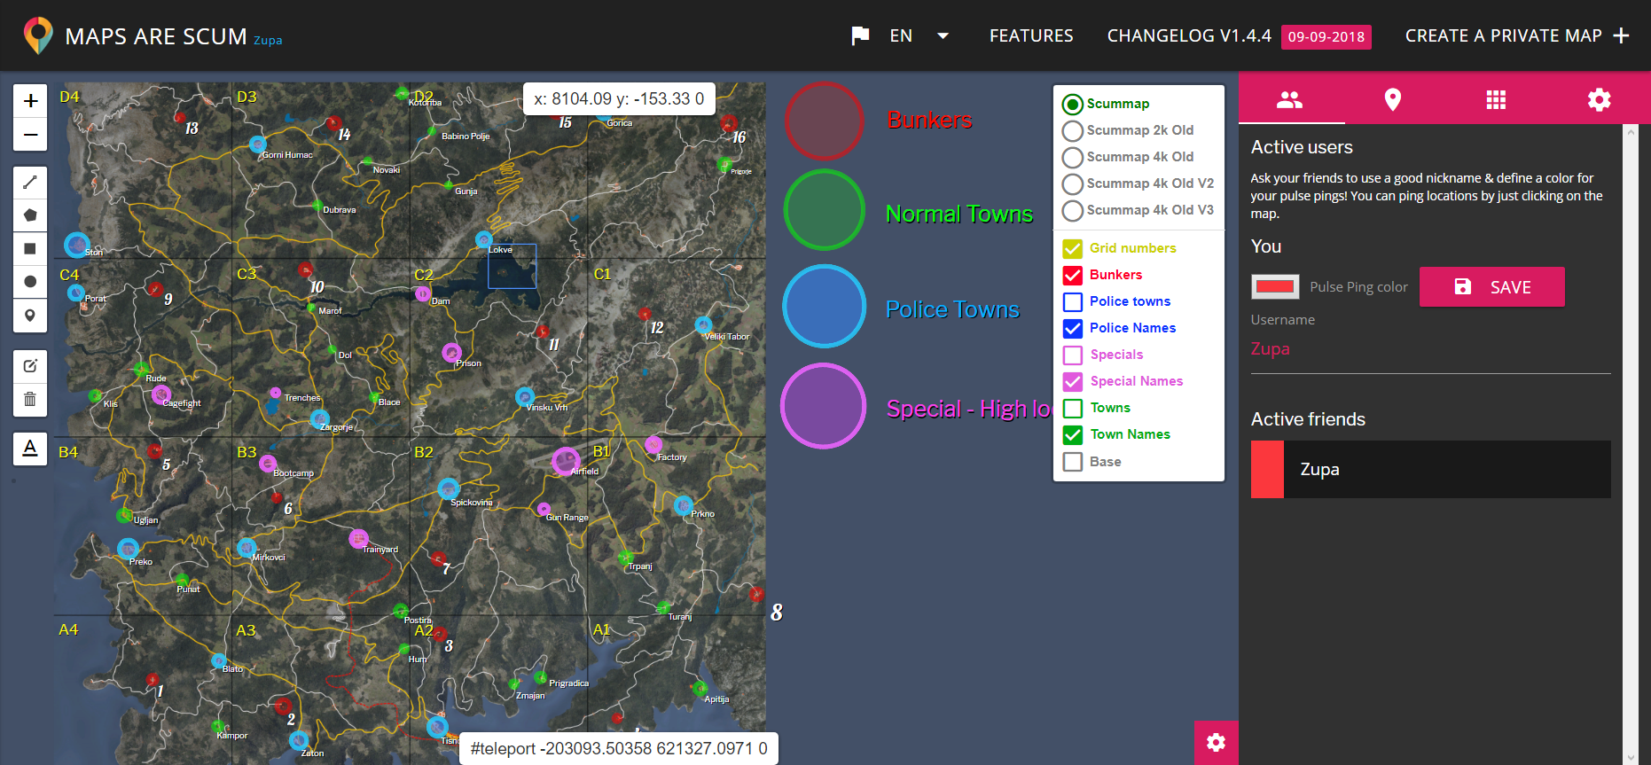Select the draw circle tool
This screenshot has width=1651, height=765.
30,282
